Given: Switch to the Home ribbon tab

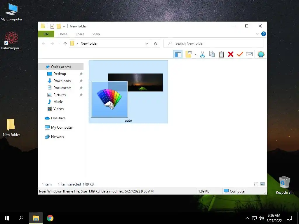Looking at the screenshot, I should [x=63, y=34].
